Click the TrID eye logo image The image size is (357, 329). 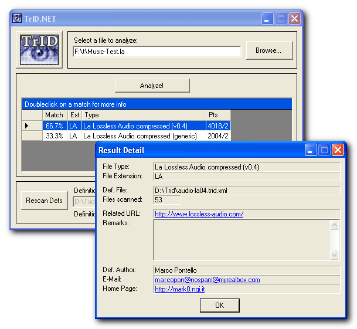click(39, 50)
